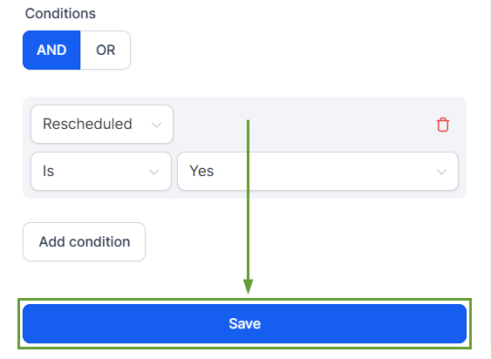Click the Yes text in value selector
491x359 pixels.
tap(201, 171)
